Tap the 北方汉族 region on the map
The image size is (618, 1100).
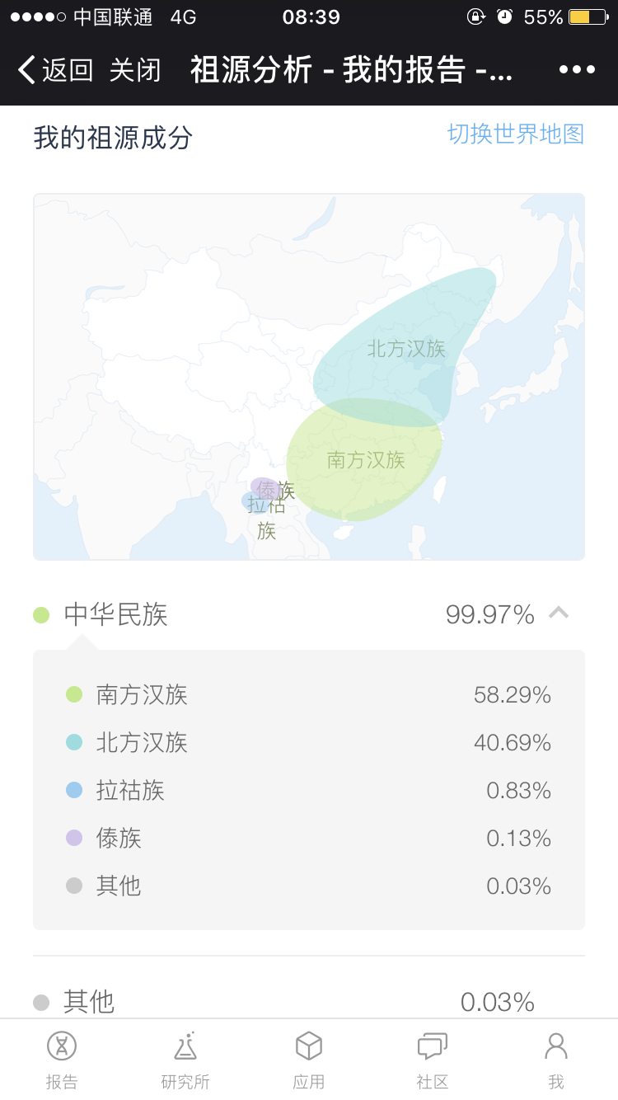coord(405,346)
